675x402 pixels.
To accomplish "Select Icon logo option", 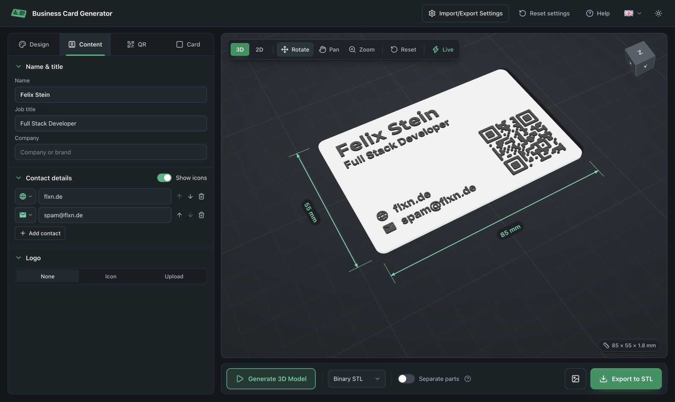I will pos(111,276).
